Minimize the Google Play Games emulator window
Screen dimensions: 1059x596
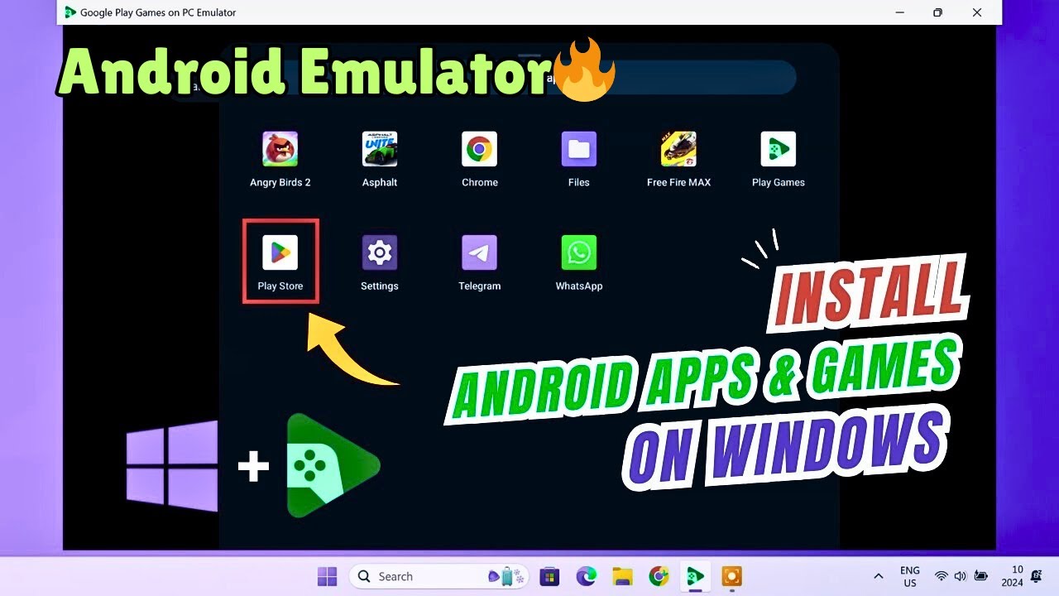click(x=898, y=12)
